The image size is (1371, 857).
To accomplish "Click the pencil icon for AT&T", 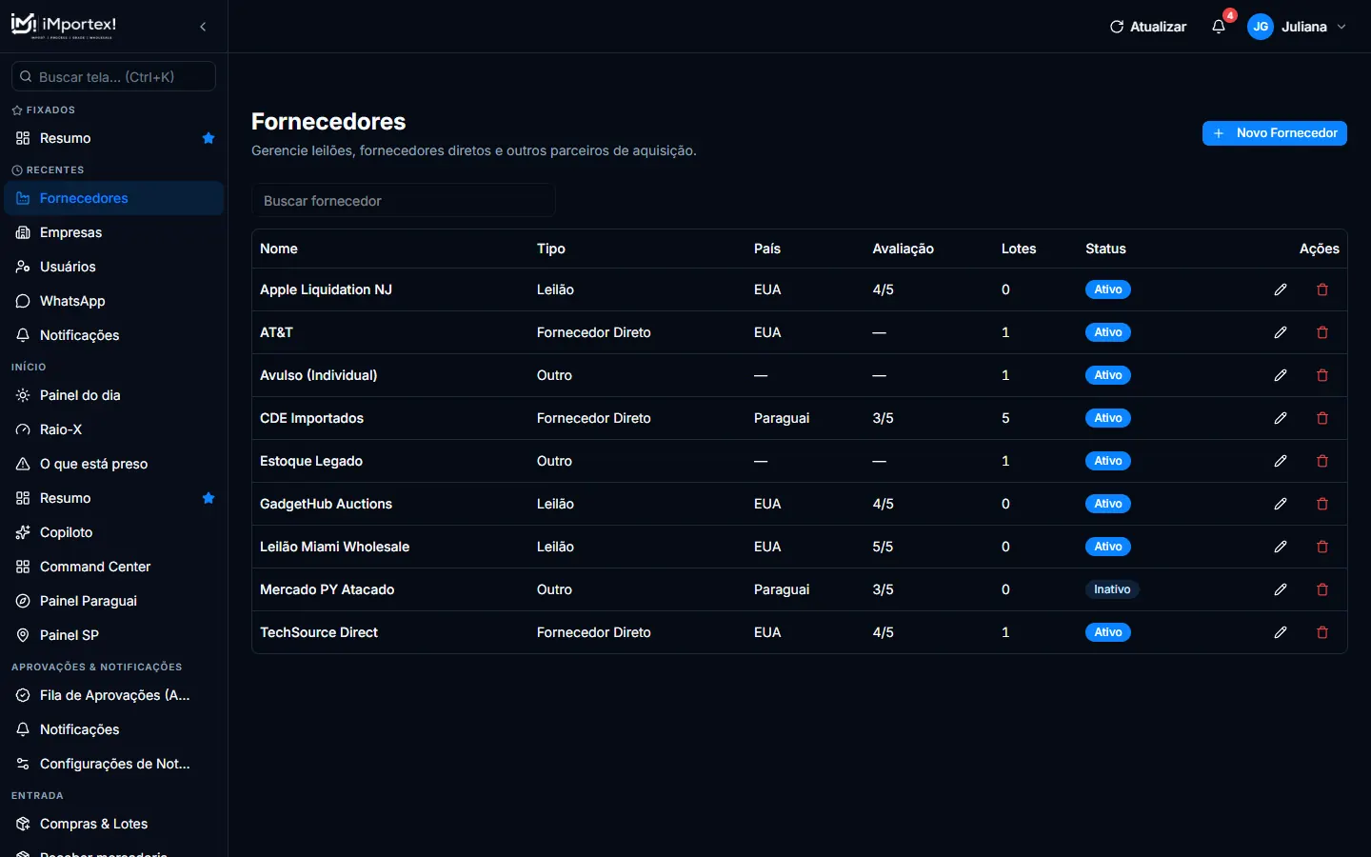I will pos(1281,332).
